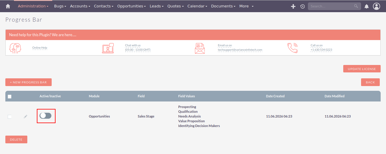Go to the Home icon
The width and height of the screenshot is (386, 154).
tap(8, 6)
